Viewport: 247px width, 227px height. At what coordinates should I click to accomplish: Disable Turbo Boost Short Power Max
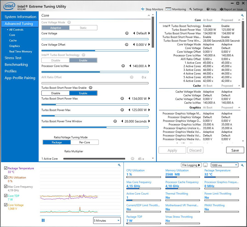56,93
